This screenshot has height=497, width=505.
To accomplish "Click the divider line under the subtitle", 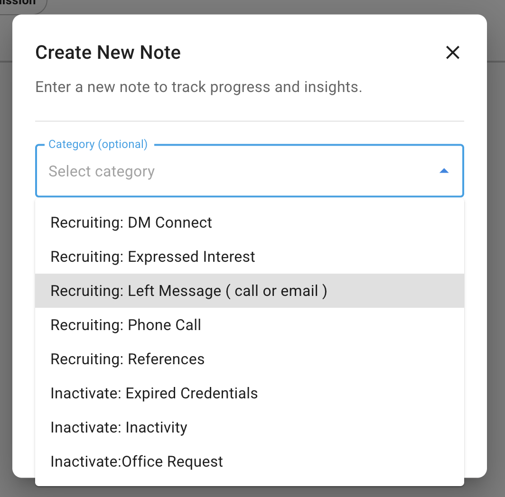I will [250, 121].
